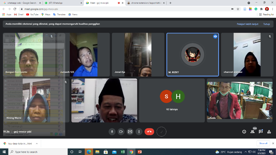
Task: Reload the Meet page
Action: point(15,9)
